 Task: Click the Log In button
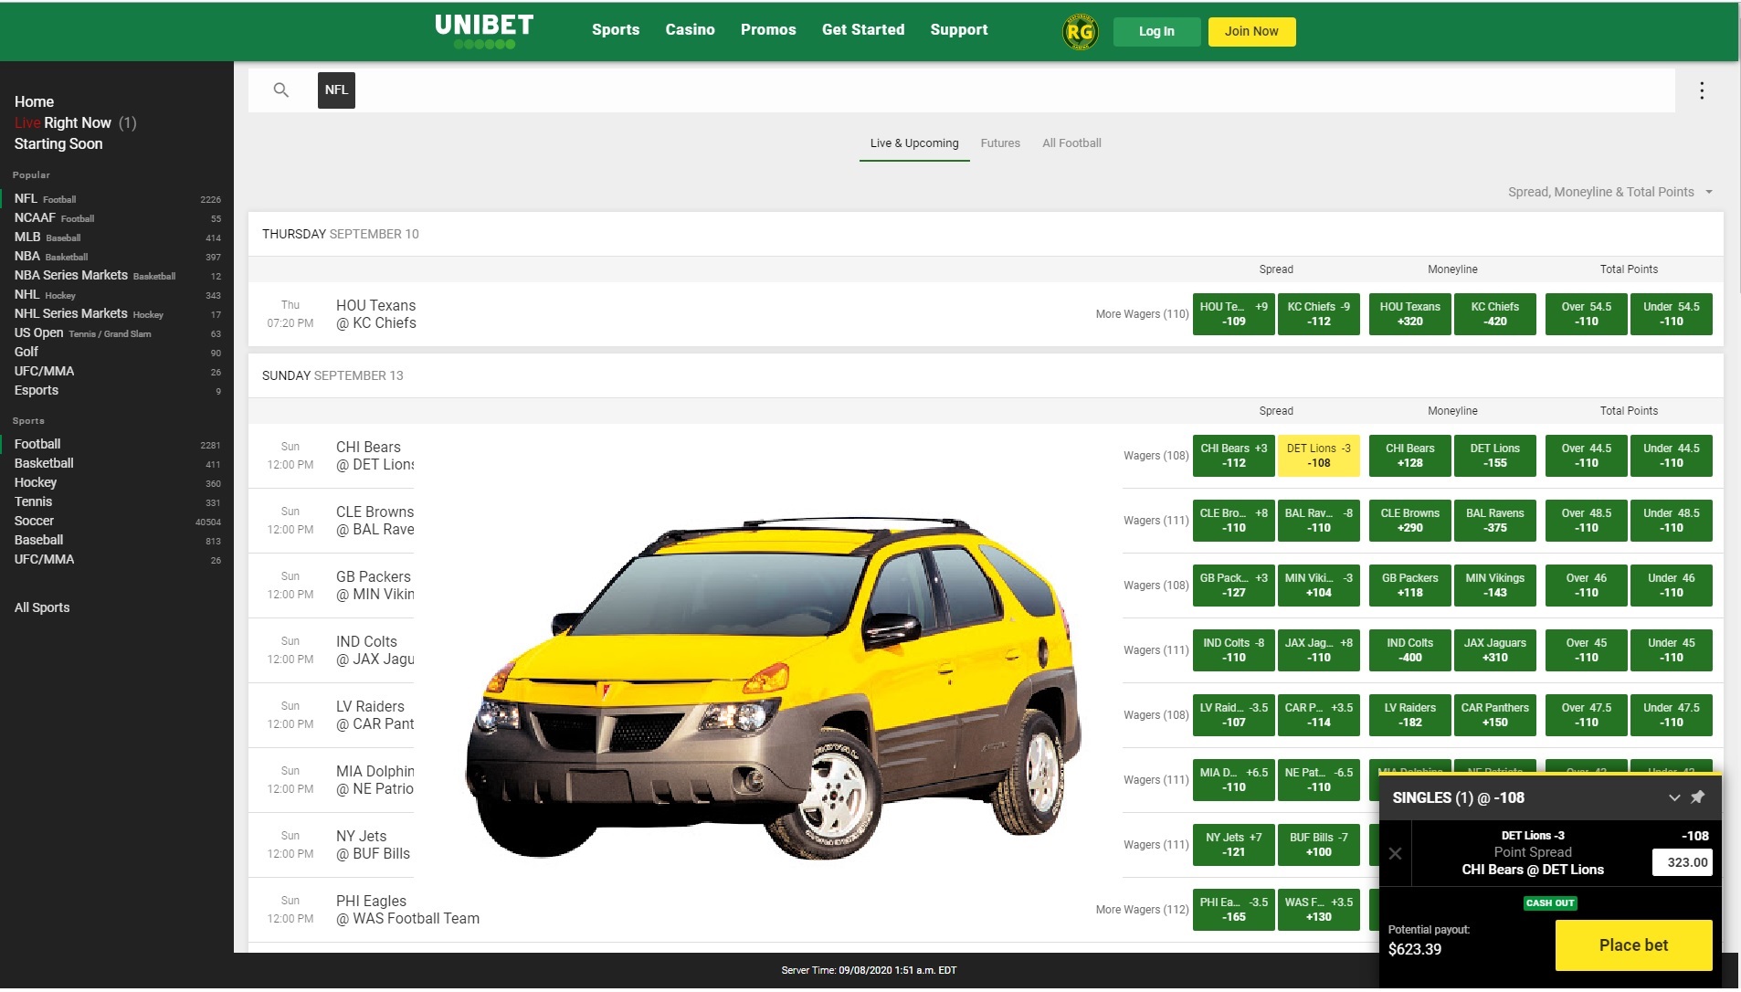[x=1156, y=31]
